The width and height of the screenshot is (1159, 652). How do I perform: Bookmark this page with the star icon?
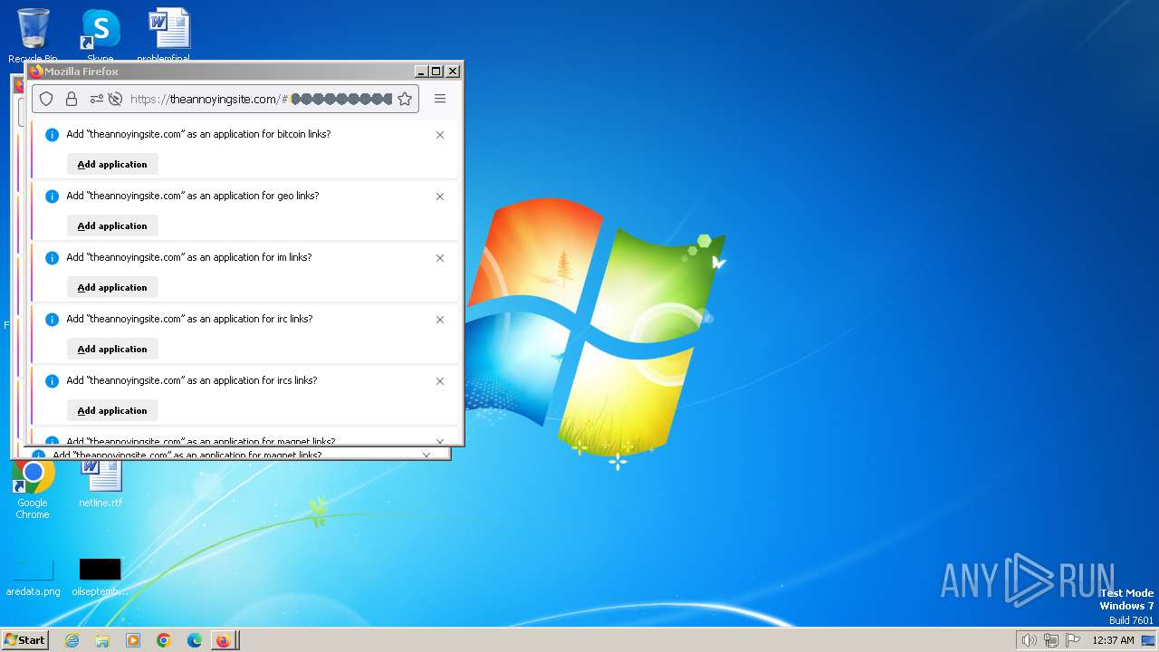tap(405, 99)
